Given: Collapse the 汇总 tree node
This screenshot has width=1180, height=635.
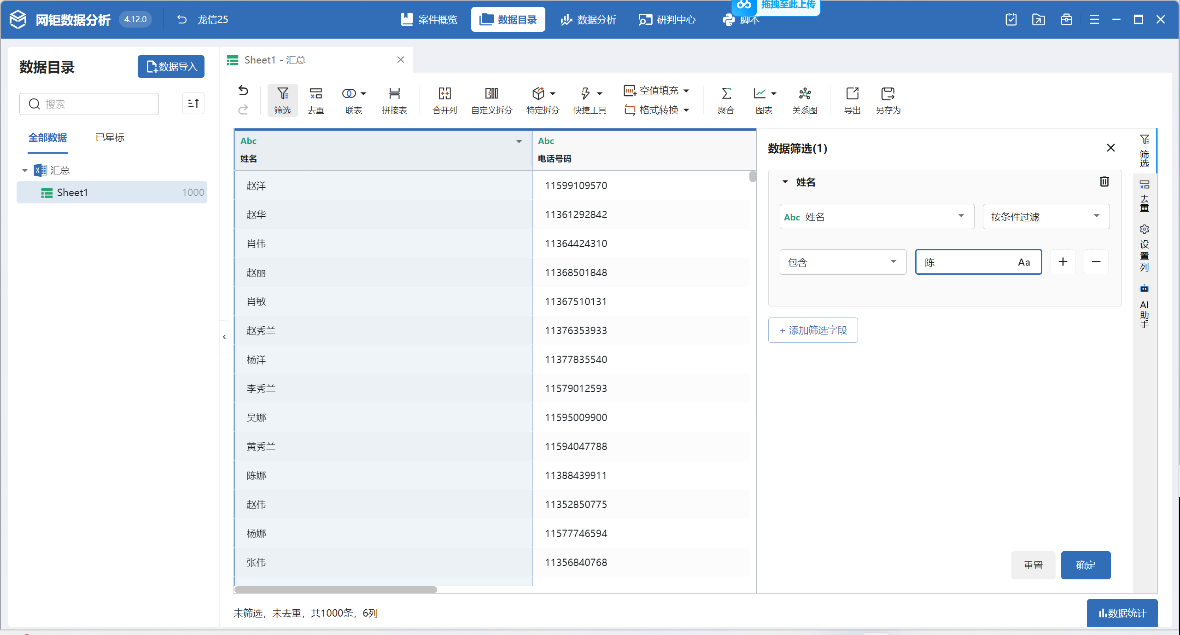Looking at the screenshot, I should pyautogui.click(x=25, y=171).
